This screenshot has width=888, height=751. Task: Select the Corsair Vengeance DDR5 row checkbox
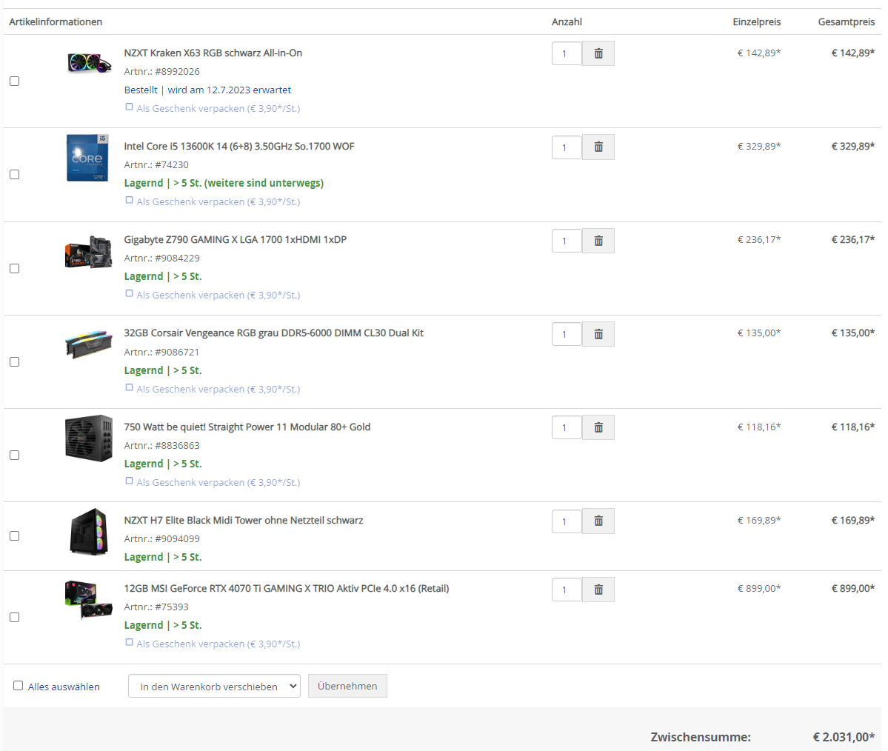pyautogui.click(x=15, y=362)
